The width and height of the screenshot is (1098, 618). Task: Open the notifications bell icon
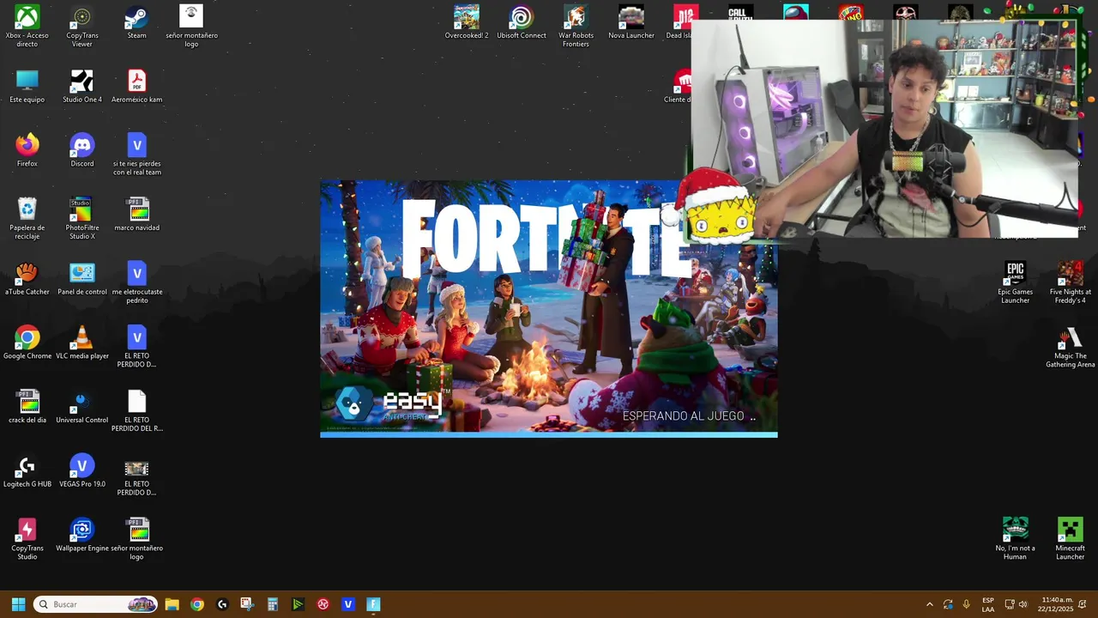(1083, 604)
